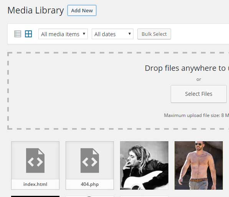Open the partially visible black thumbnail below index.html
The image size is (229, 197).
click(x=35, y=196)
